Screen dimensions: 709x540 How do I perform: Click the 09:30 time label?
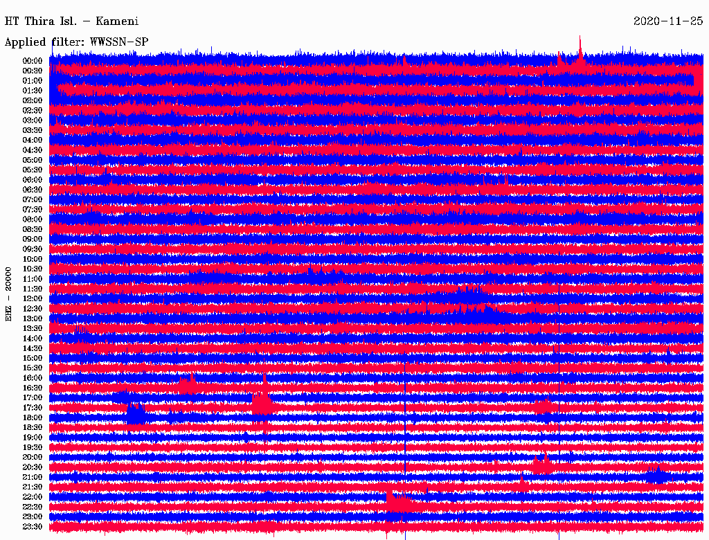(33, 249)
